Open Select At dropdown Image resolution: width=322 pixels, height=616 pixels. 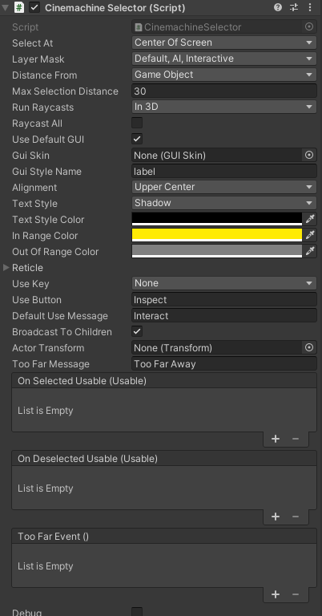[224, 43]
